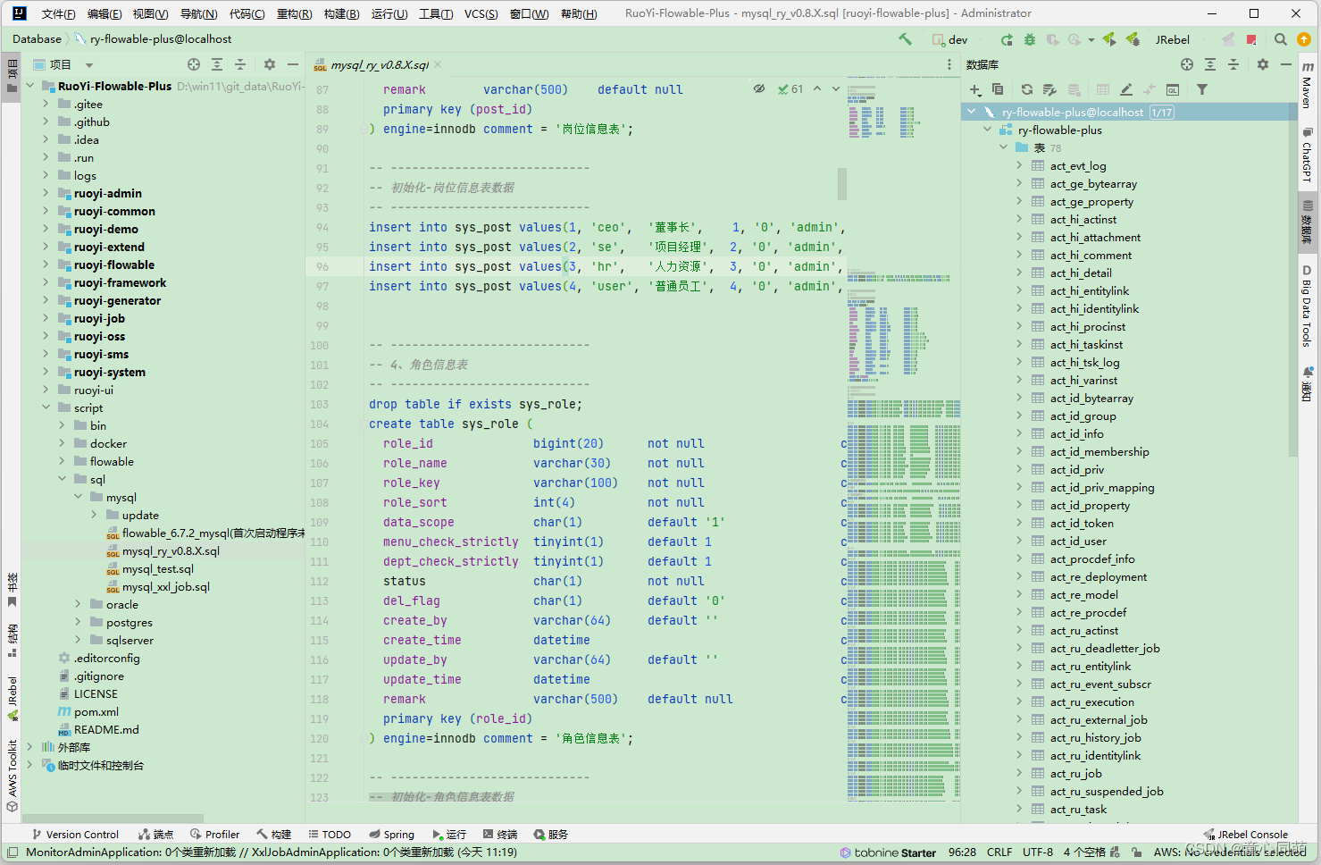This screenshot has height=865, width=1321.
Task: Toggle Big Data Tools side panel
Action: pyautogui.click(x=1308, y=307)
